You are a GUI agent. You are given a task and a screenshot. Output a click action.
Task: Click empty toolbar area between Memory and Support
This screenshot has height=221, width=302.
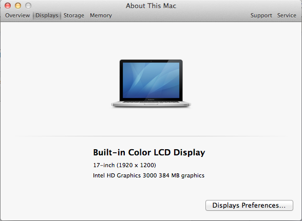pos(181,15)
